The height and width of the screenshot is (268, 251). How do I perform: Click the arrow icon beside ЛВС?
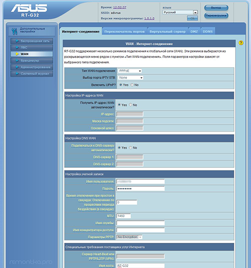point(17,47)
